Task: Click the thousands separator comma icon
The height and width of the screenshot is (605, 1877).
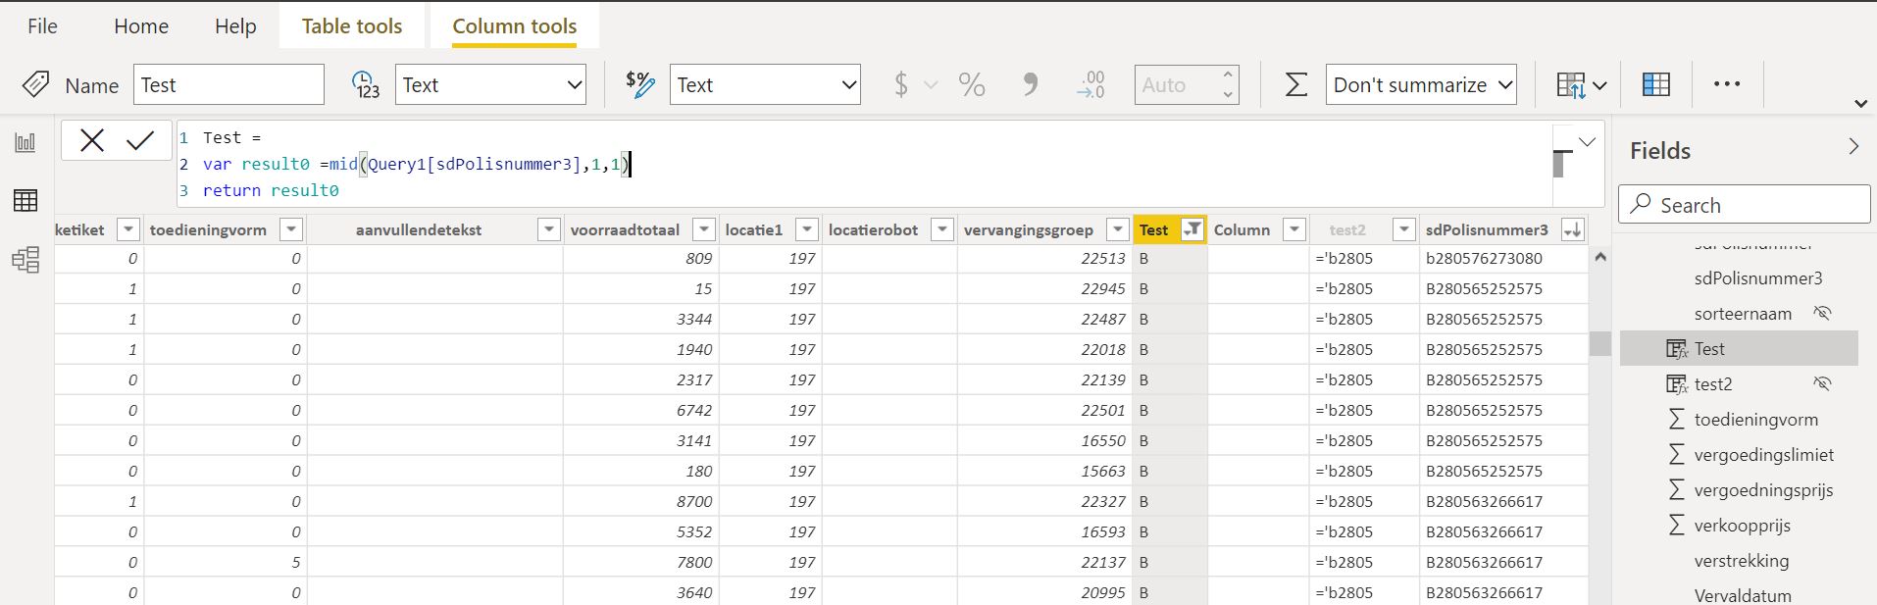Action: tap(1030, 84)
